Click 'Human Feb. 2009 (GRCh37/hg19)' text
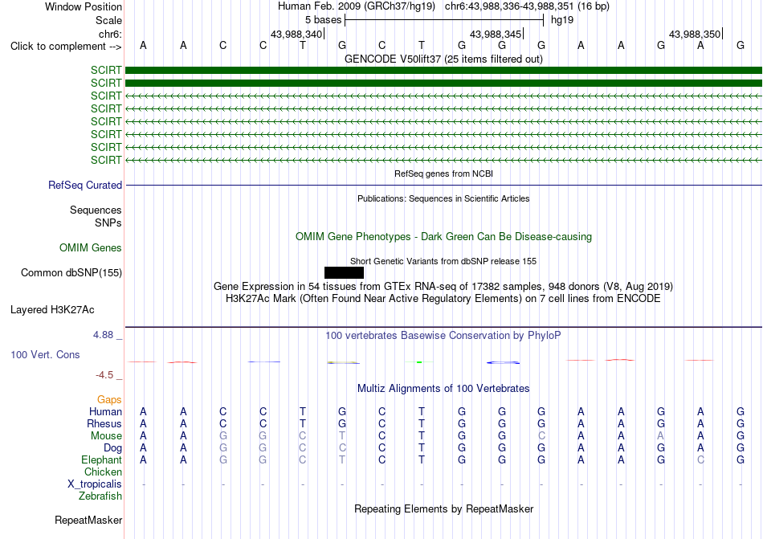The image size is (763, 539). click(x=357, y=6)
